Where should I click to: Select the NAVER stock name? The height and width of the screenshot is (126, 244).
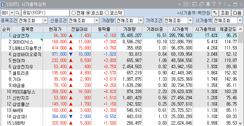point(18,110)
